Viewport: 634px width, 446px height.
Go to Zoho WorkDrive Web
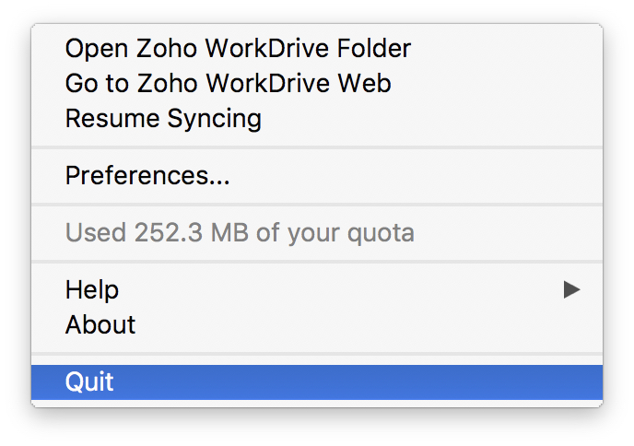click(x=228, y=83)
